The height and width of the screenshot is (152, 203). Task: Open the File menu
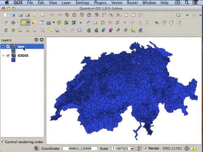click(30, 3)
